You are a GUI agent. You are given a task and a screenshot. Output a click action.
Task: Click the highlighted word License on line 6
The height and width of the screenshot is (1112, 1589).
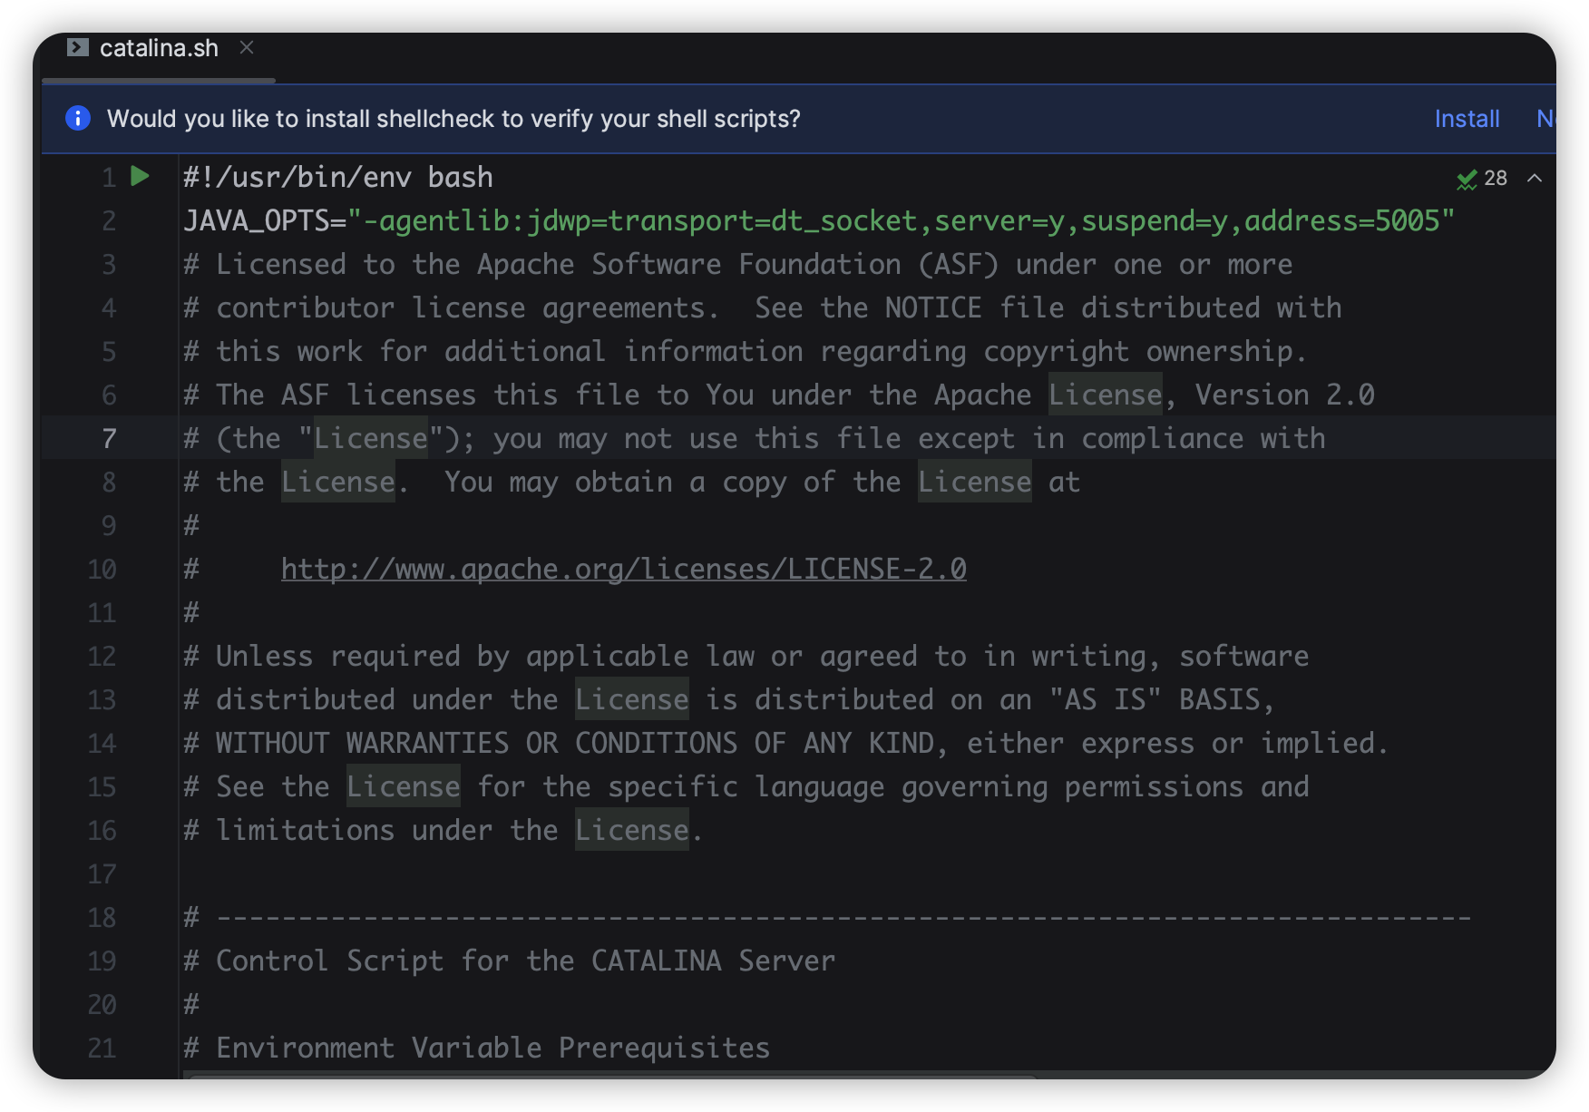pos(1105,395)
